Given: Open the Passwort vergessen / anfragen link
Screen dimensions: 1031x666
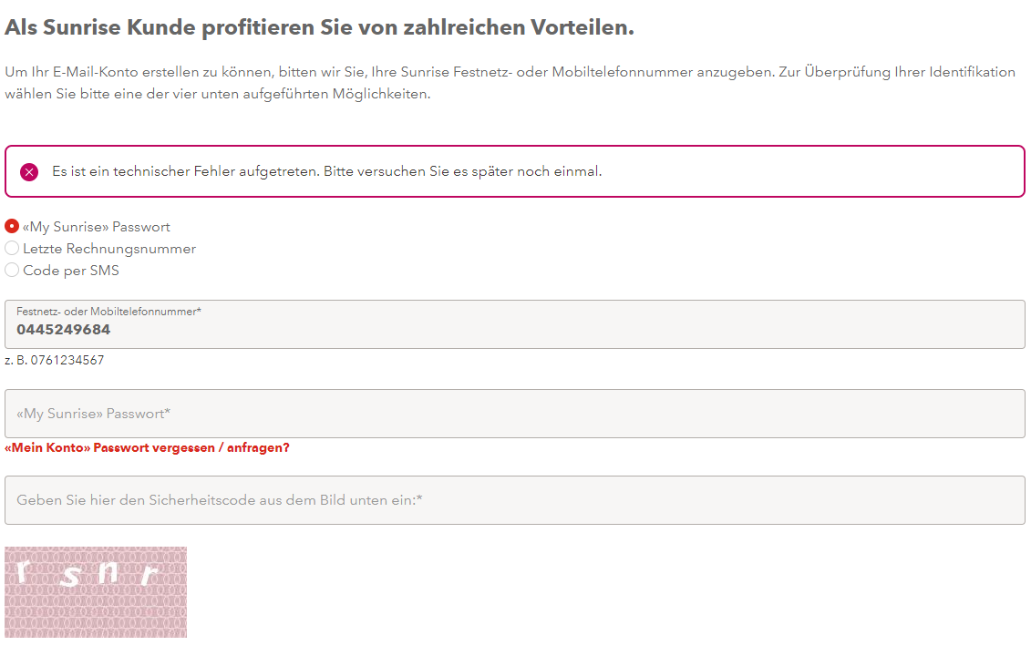Looking at the screenshot, I should point(147,448).
